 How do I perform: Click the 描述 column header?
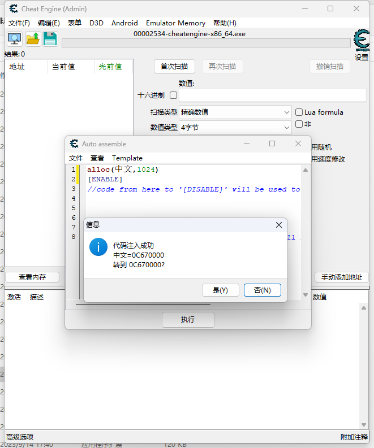(x=37, y=297)
